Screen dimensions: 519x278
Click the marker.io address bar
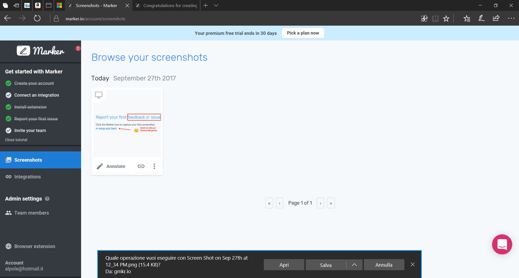point(95,19)
